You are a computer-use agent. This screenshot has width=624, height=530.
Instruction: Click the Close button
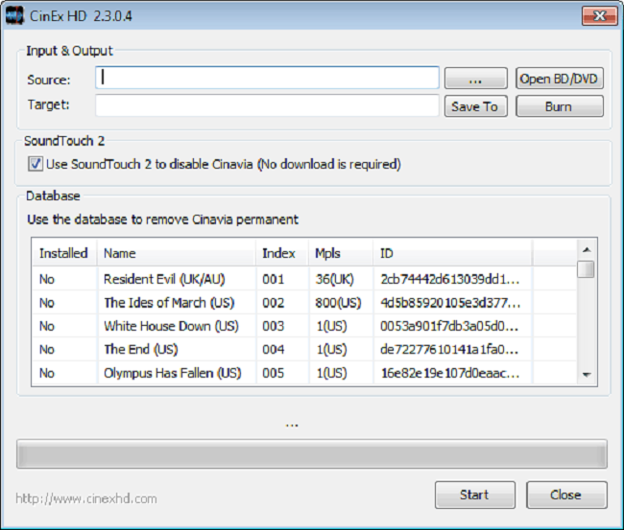pyautogui.click(x=566, y=495)
